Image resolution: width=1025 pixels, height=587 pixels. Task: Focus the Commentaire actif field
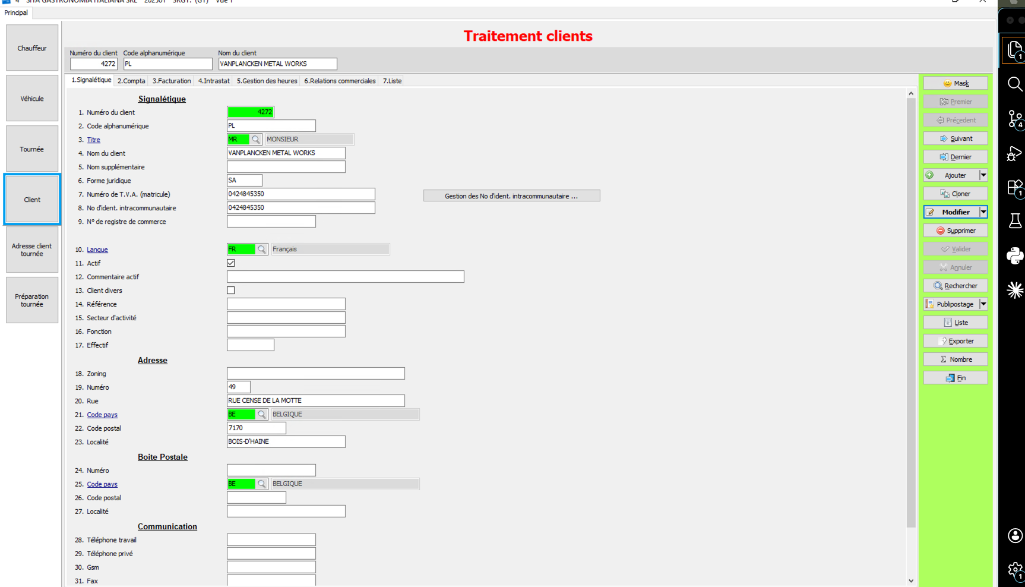(346, 277)
